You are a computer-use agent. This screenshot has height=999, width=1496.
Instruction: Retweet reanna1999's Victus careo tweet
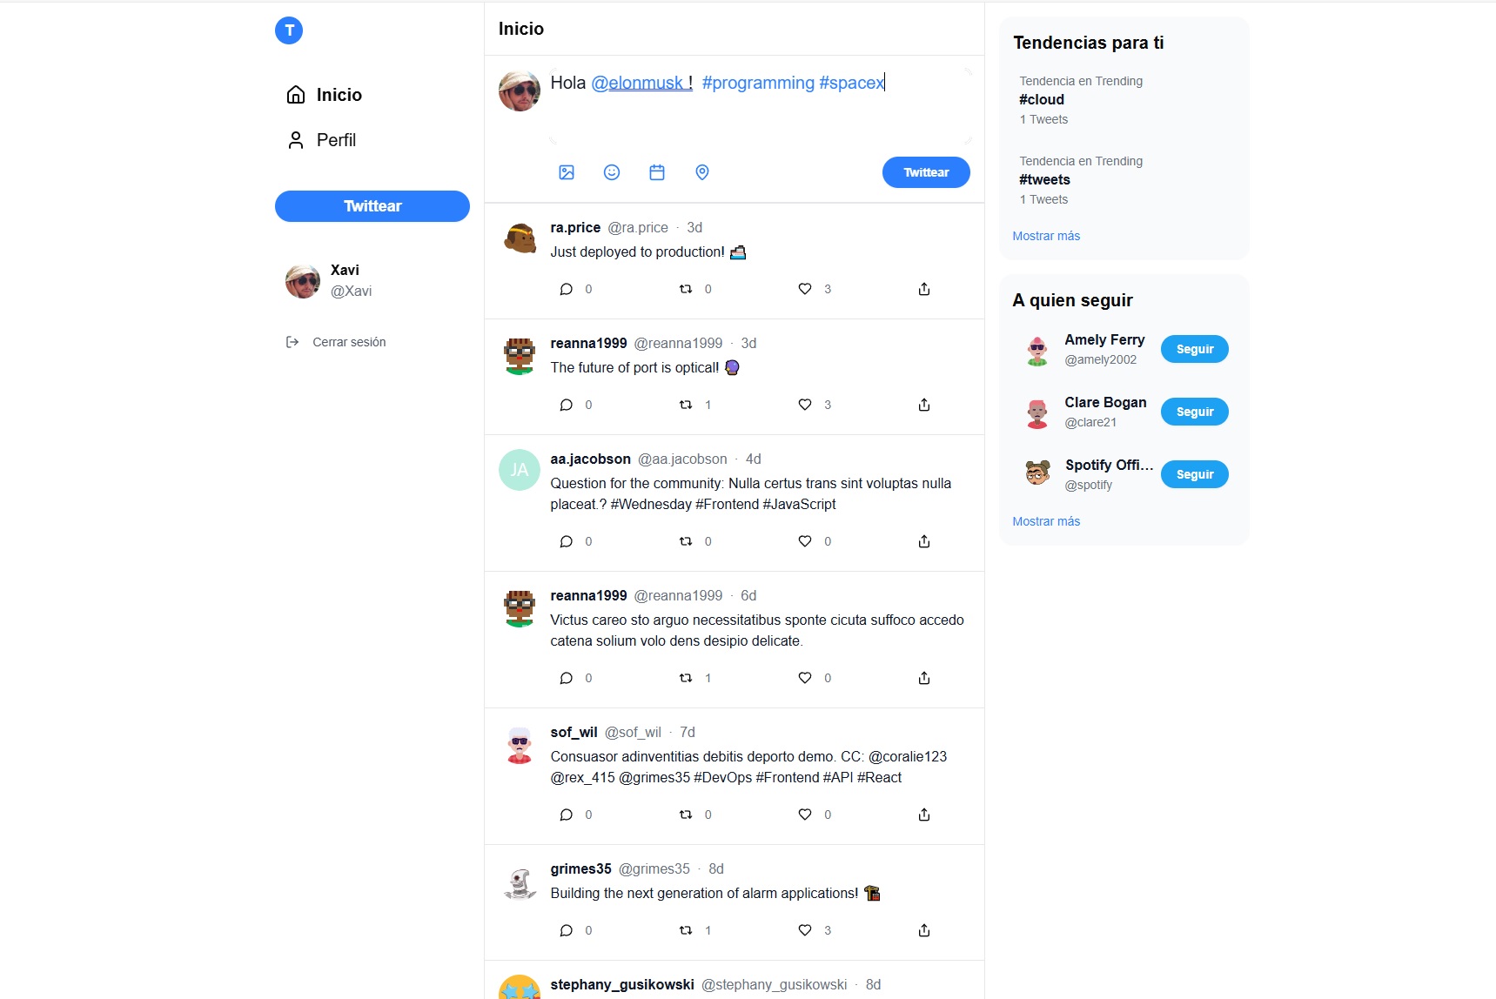686,678
